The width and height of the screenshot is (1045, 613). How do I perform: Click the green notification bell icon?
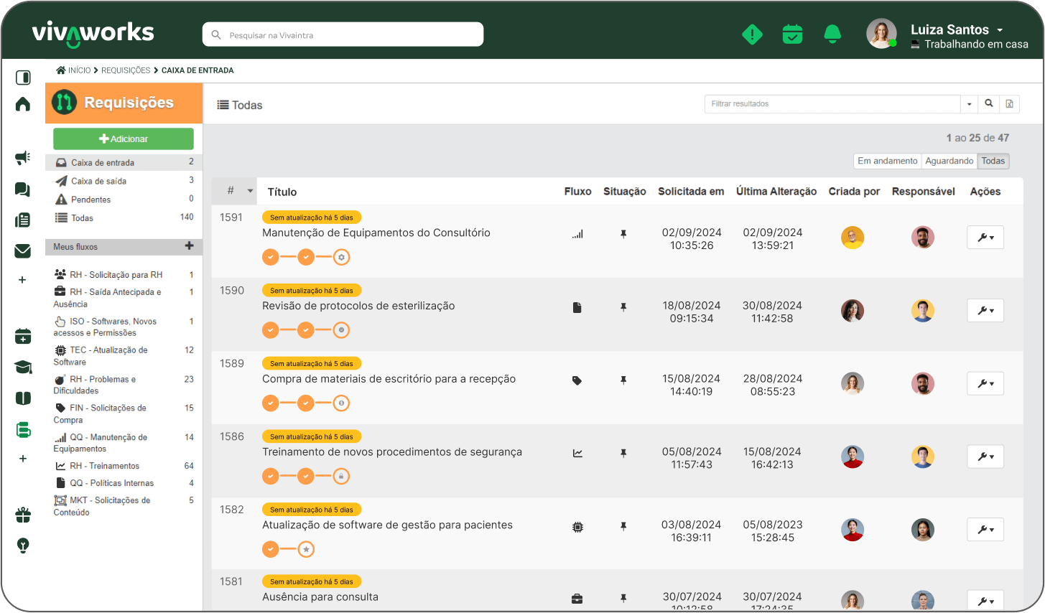click(832, 34)
